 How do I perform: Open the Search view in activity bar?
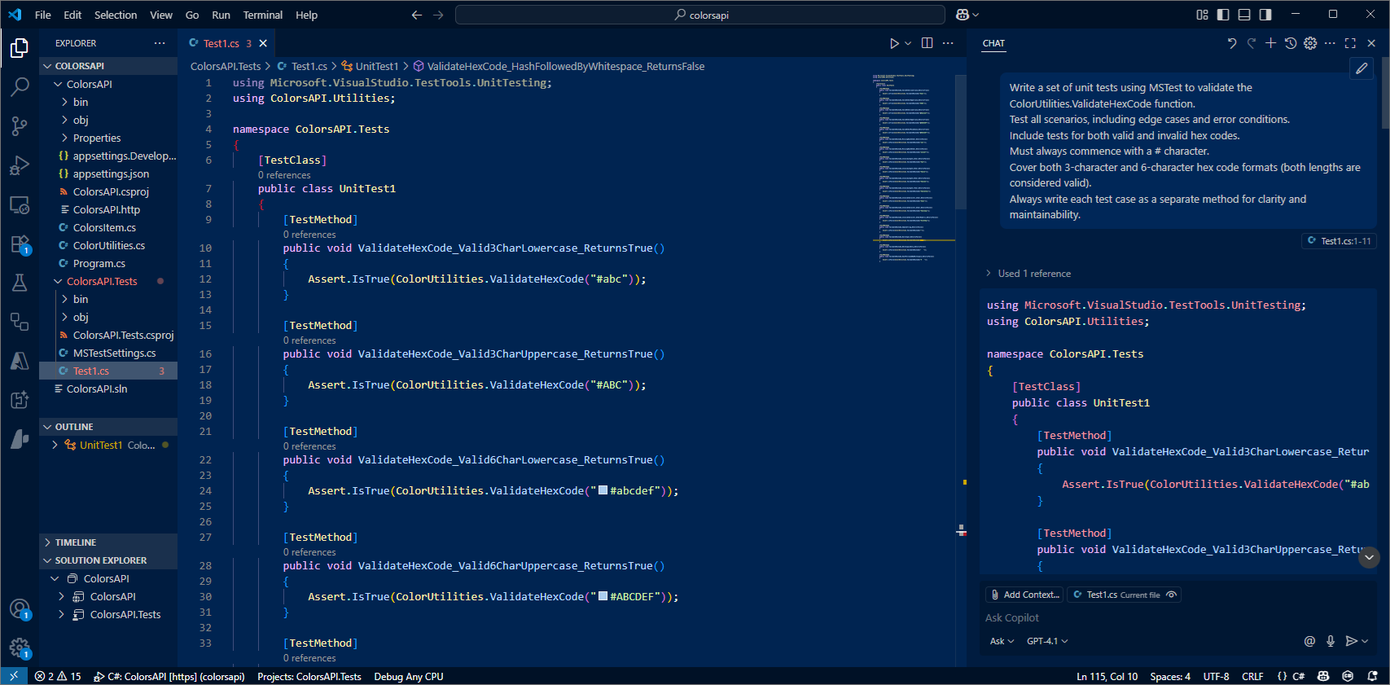tap(20, 86)
